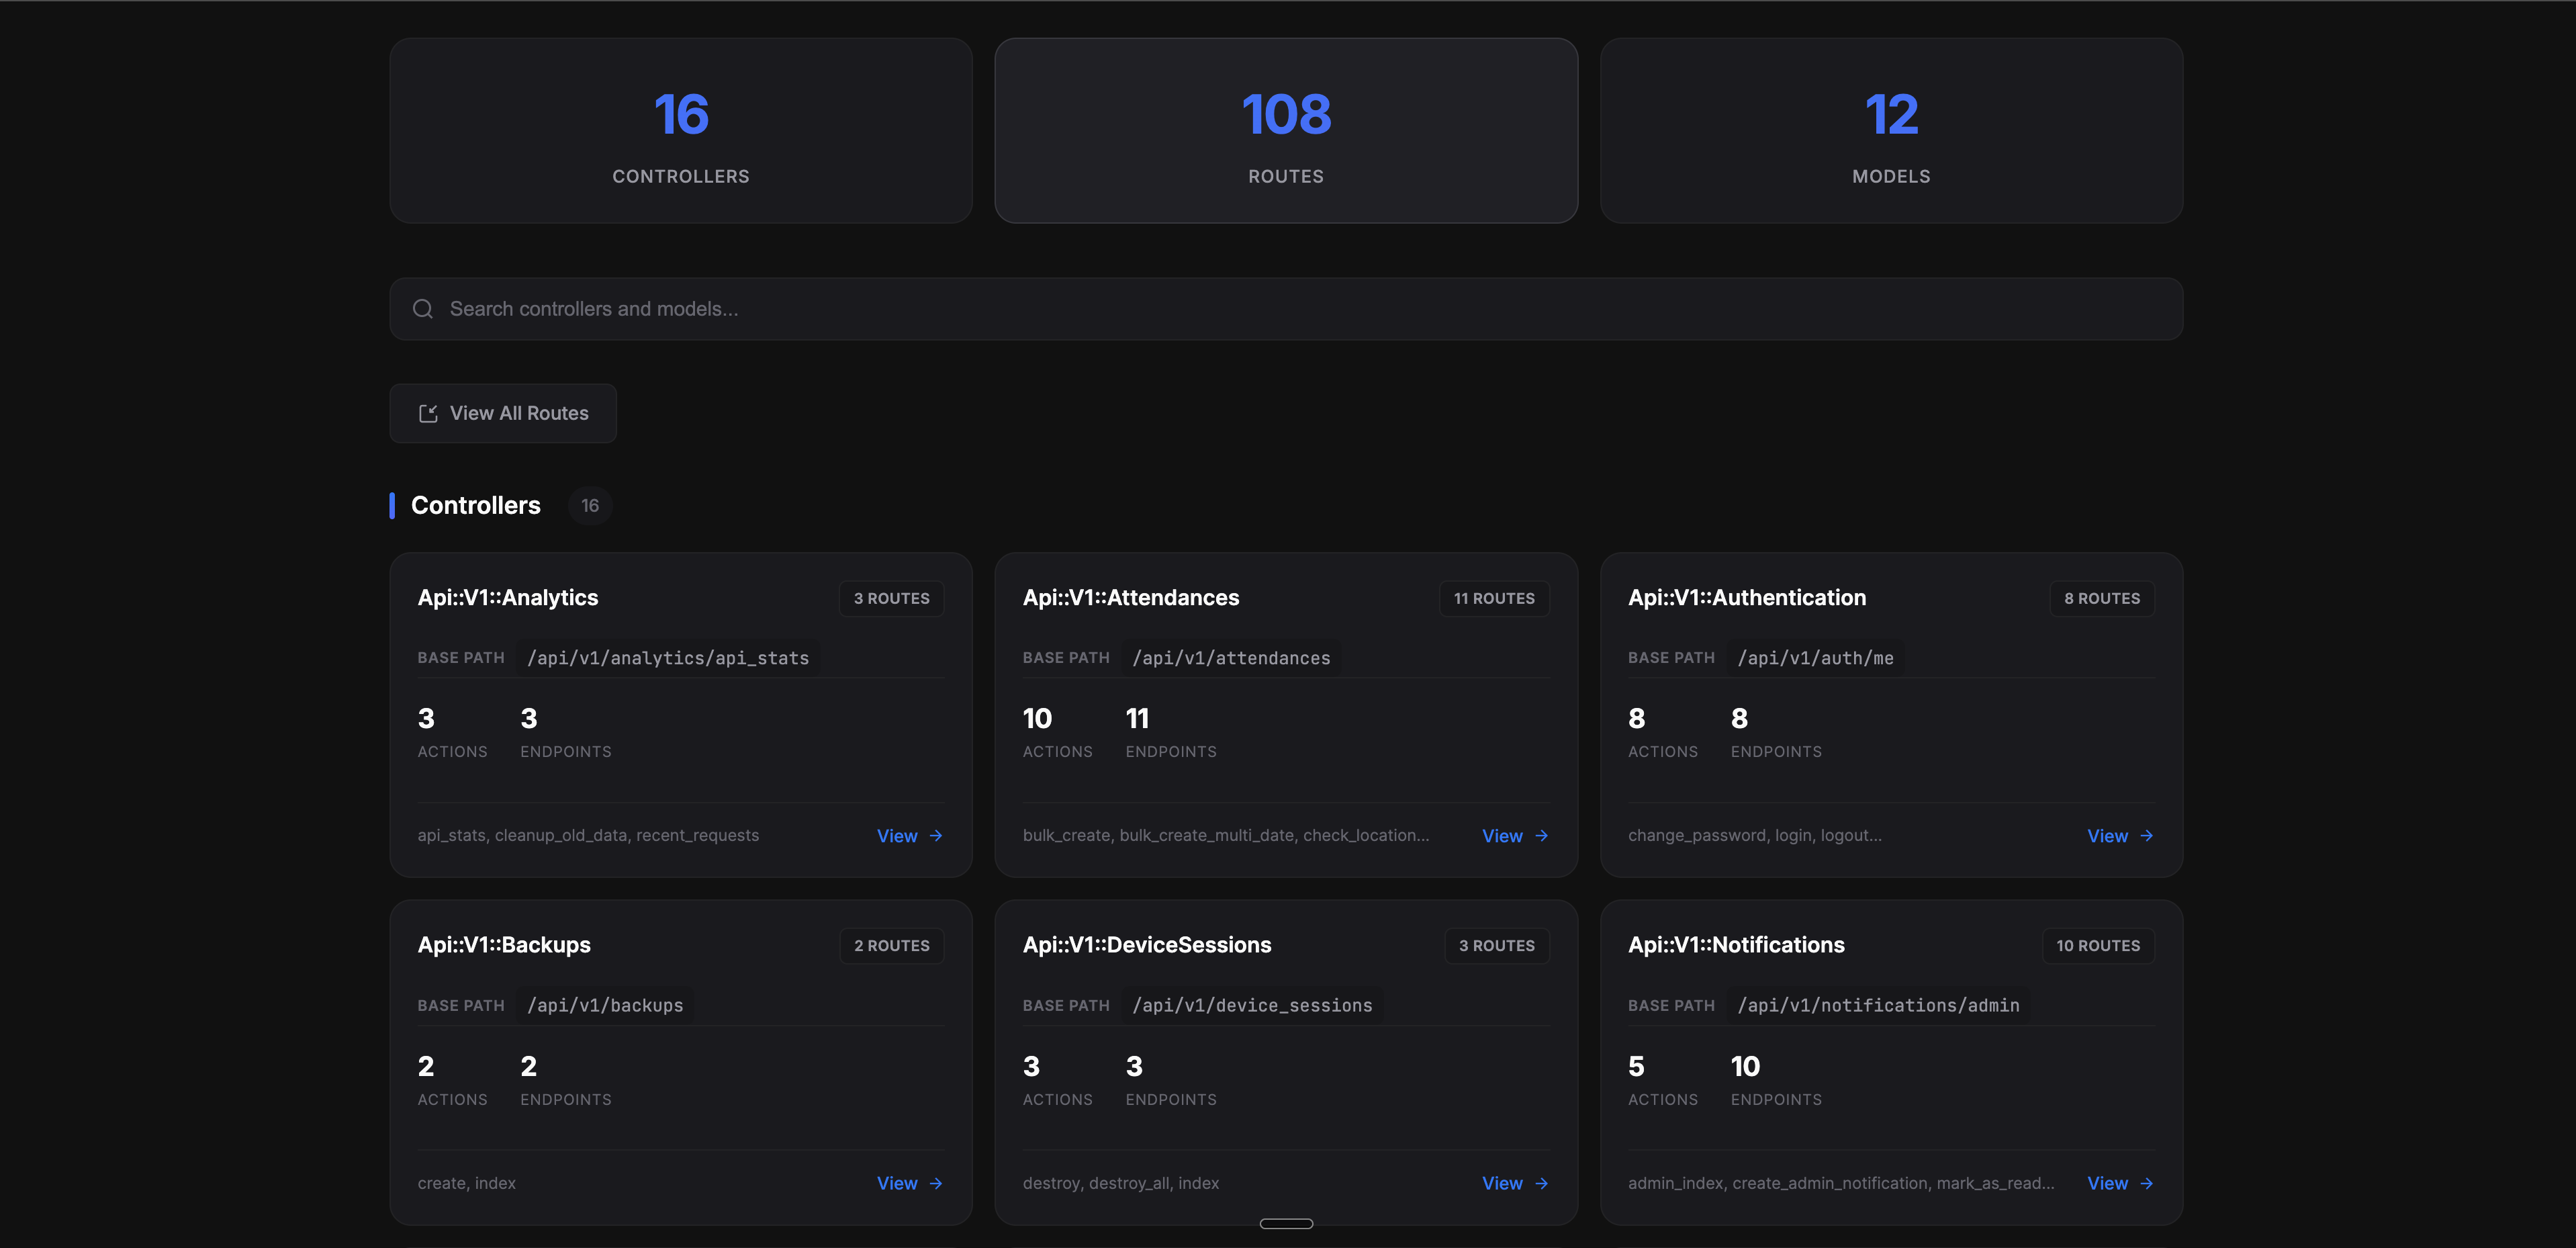This screenshot has height=1248, width=2576.
Task: Click action list create, index
Action: tap(466, 1183)
